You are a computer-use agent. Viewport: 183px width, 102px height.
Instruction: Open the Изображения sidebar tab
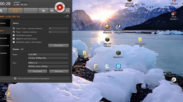5,38
